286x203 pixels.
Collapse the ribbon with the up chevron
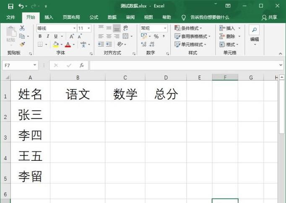281,53
